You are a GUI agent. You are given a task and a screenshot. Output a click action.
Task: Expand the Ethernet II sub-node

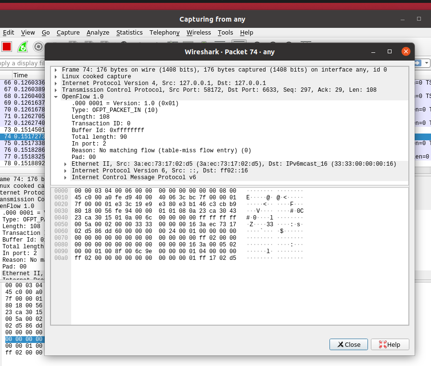click(x=65, y=164)
